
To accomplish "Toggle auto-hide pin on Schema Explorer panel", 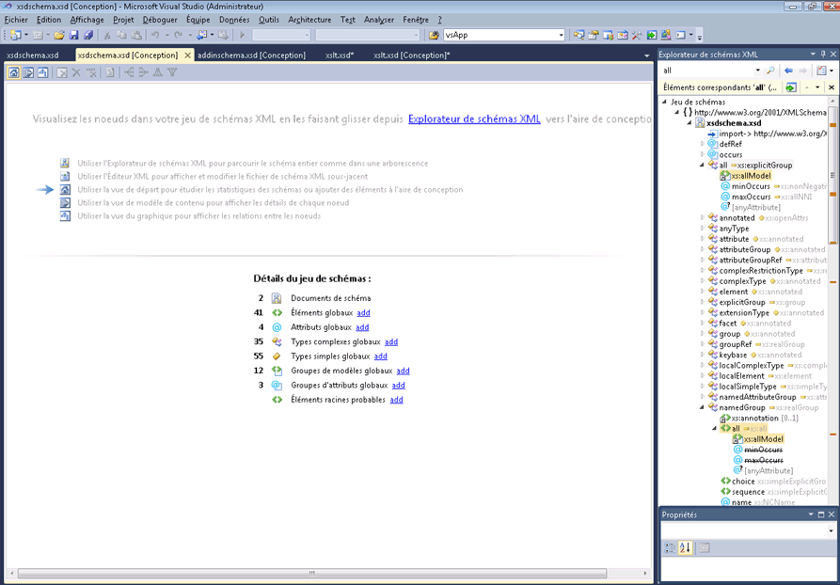I will click(x=824, y=55).
